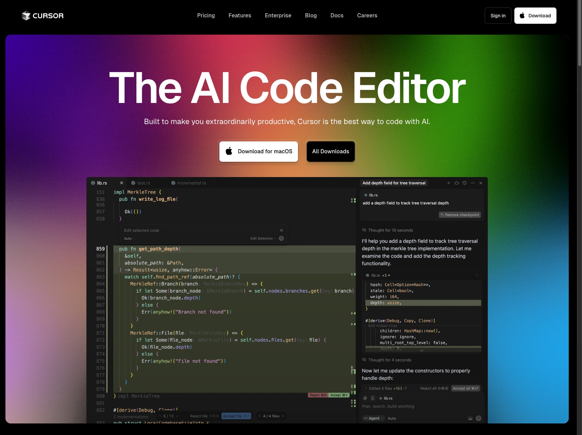Switch to the incremental.rs tab
The height and width of the screenshot is (435, 582).
pos(192,183)
